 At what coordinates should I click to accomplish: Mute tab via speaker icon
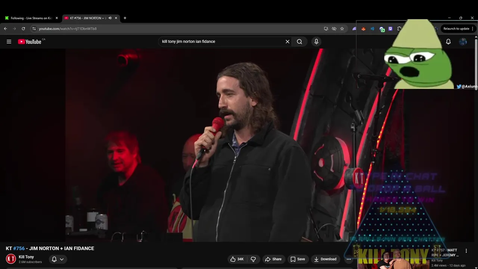coord(110,18)
